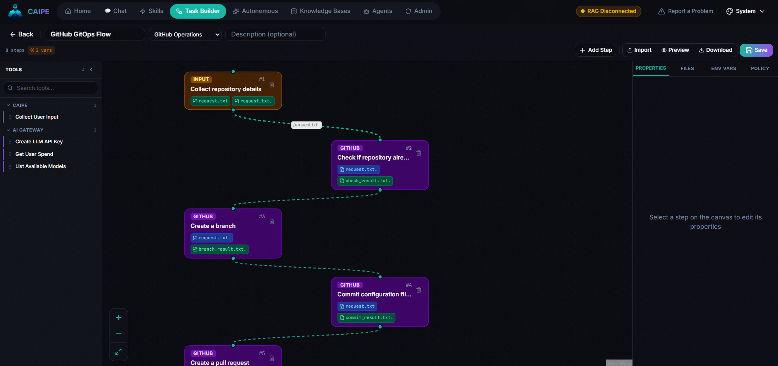
Task: Click the Download icon in the toolbar
Action: pos(702,50)
